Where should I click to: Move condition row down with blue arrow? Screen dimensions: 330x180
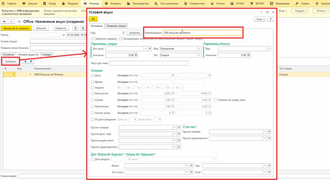[x=31, y=62]
